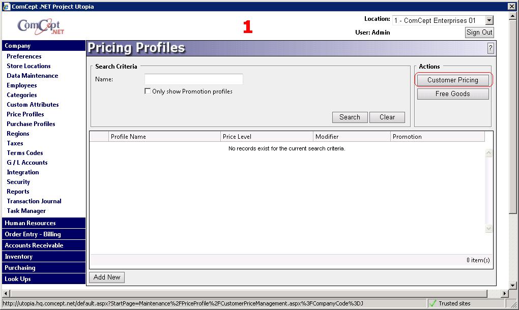The image size is (519, 310).
Task: Enable Only show Promotion profiles checkbox
Action: [x=148, y=91]
